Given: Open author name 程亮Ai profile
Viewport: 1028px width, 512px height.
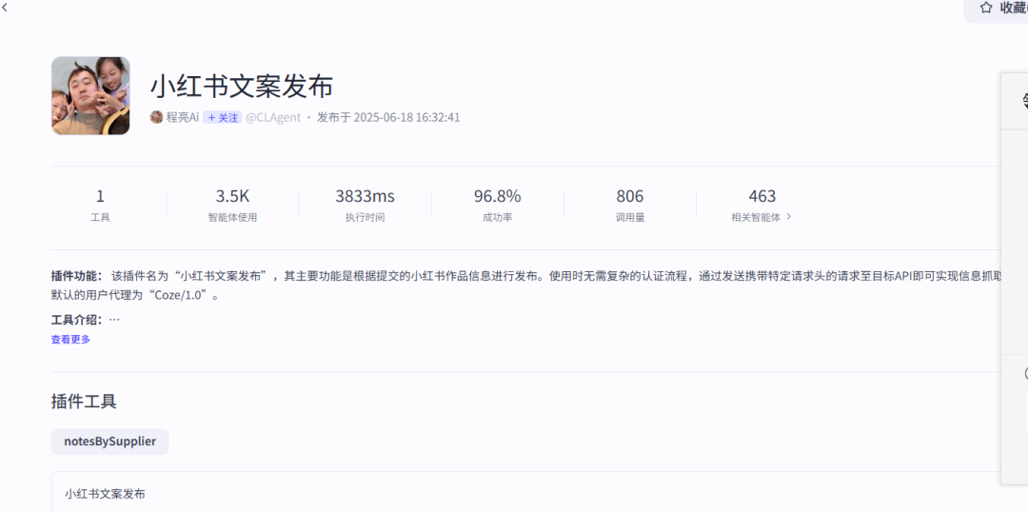Looking at the screenshot, I should 182,117.
